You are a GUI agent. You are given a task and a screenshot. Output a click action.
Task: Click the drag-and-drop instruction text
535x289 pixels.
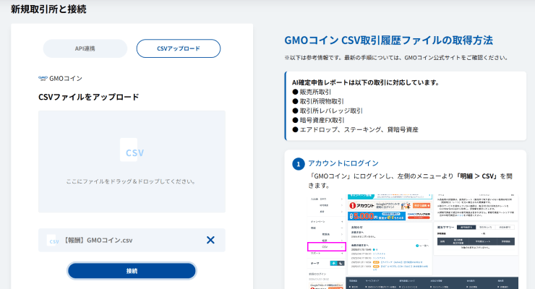[x=131, y=181]
